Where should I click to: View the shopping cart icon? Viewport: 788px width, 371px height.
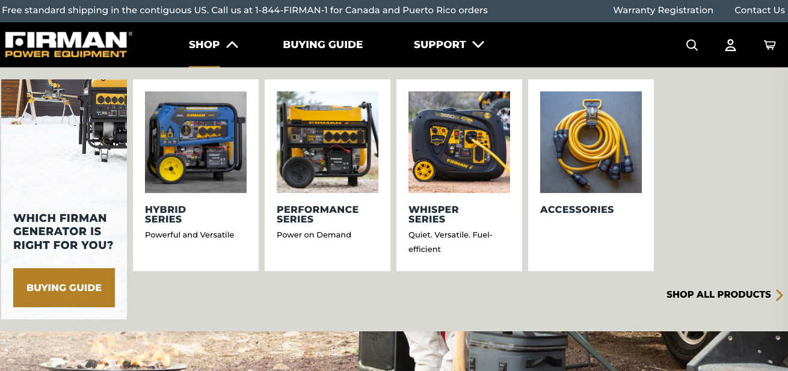[769, 45]
